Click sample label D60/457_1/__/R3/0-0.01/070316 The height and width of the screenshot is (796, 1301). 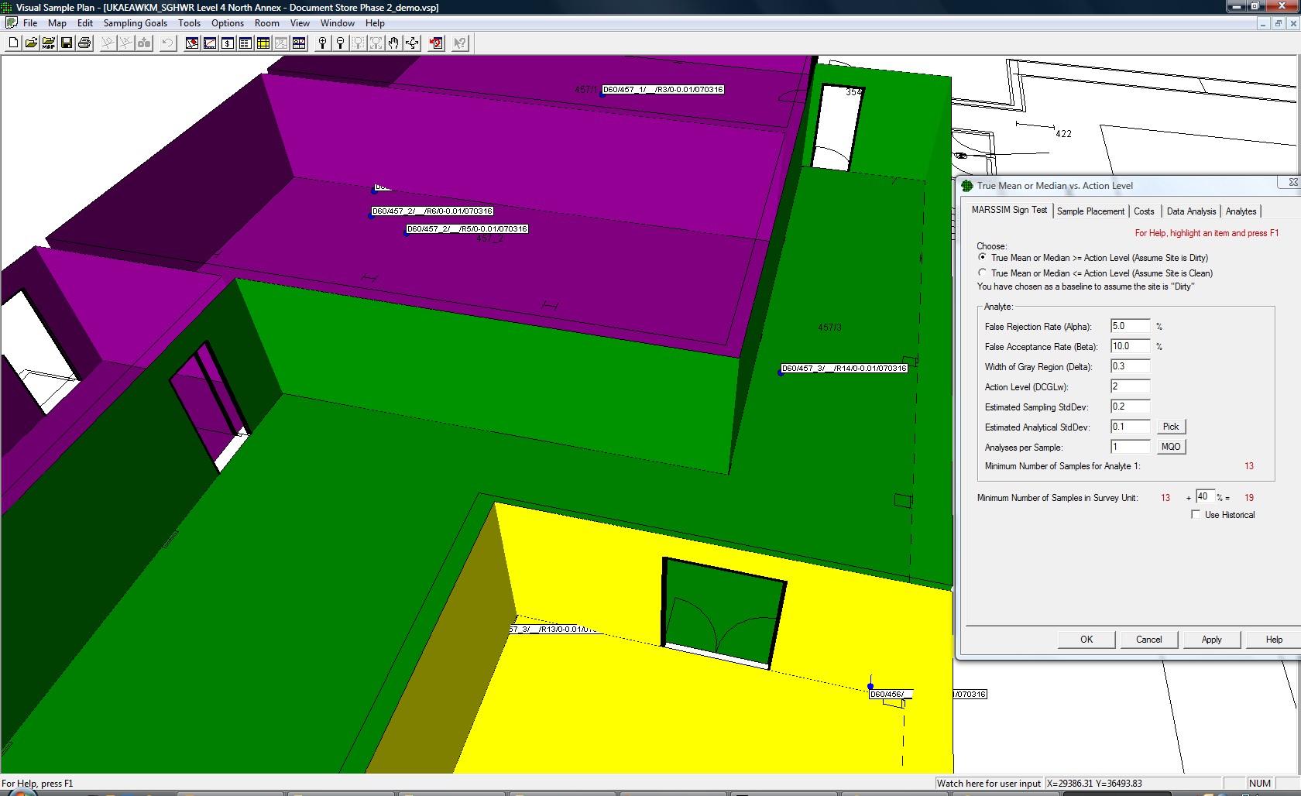(x=663, y=90)
